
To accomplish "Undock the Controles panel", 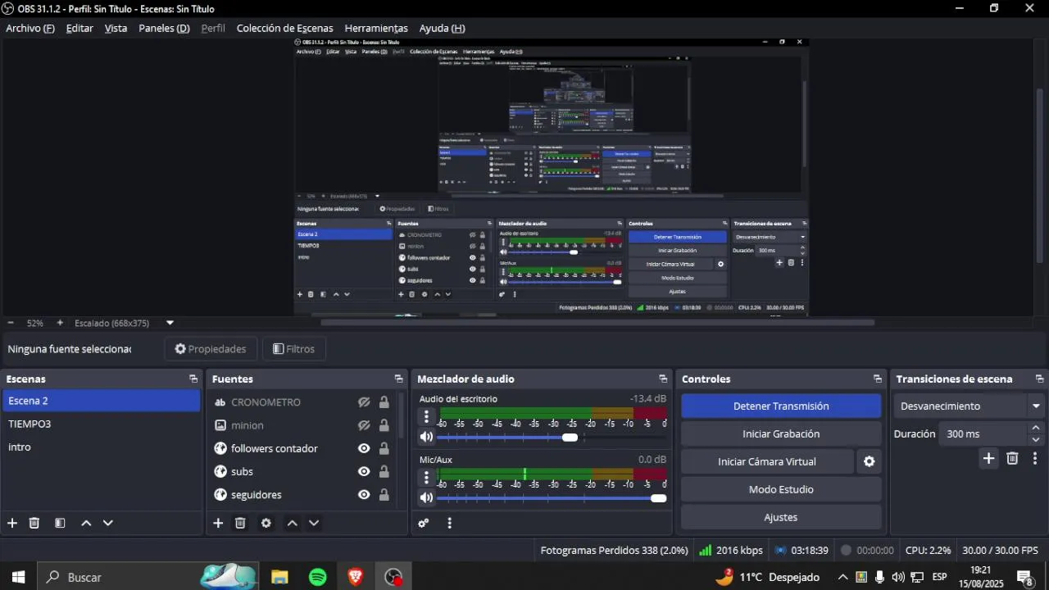I will click(x=878, y=379).
